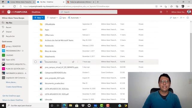Open CALIDAD quick access site icon
This screenshot has height=108, width=192.
pos(3,55)
